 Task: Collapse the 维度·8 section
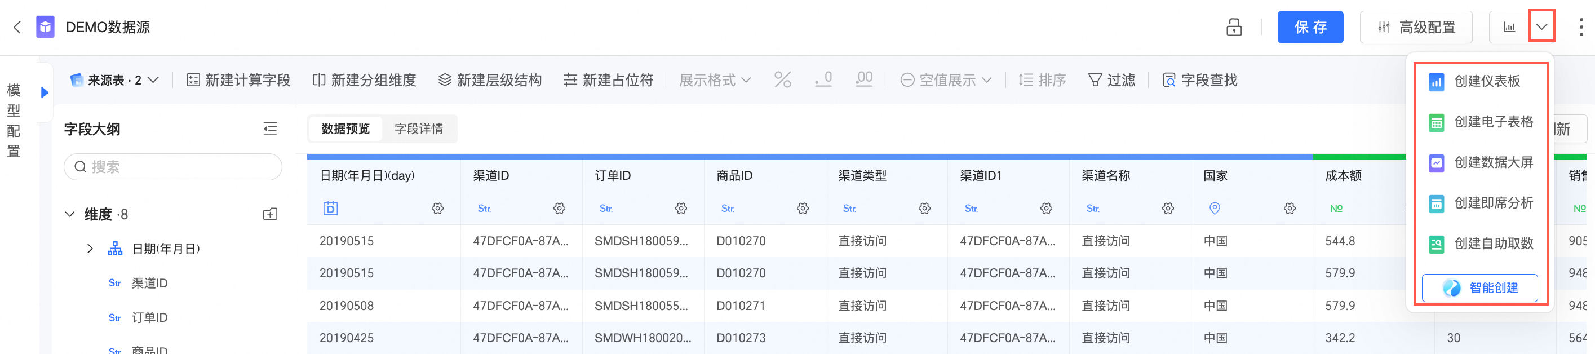[69, 215]
